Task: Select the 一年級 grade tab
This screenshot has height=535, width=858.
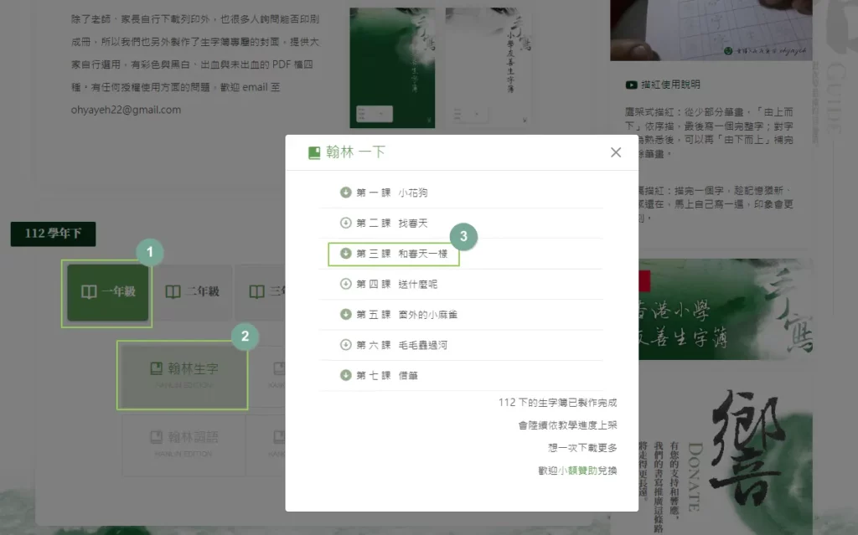Action: [x=108, y=293]
